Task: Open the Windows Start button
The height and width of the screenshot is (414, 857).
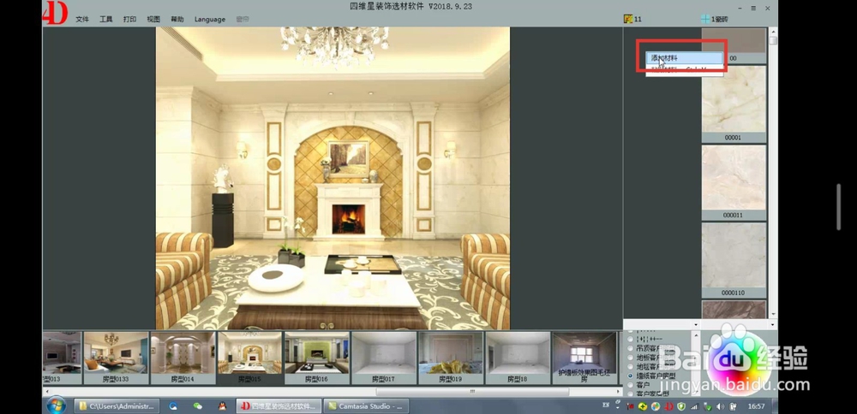Action: (x=57, y=405)
